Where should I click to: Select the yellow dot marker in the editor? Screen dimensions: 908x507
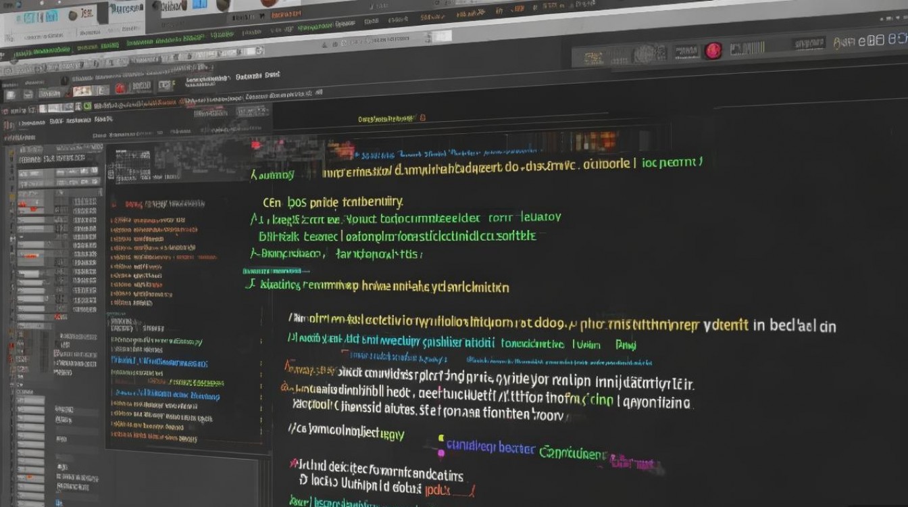click(442, 438)
